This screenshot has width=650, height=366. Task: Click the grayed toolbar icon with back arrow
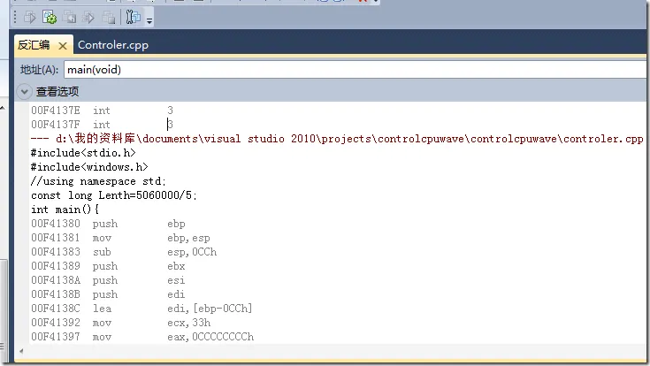point(69,18)
